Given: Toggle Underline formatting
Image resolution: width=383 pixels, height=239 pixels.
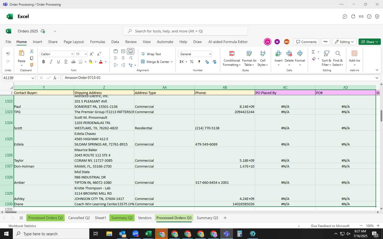Looking at the screenshot, I should (58, 62).
